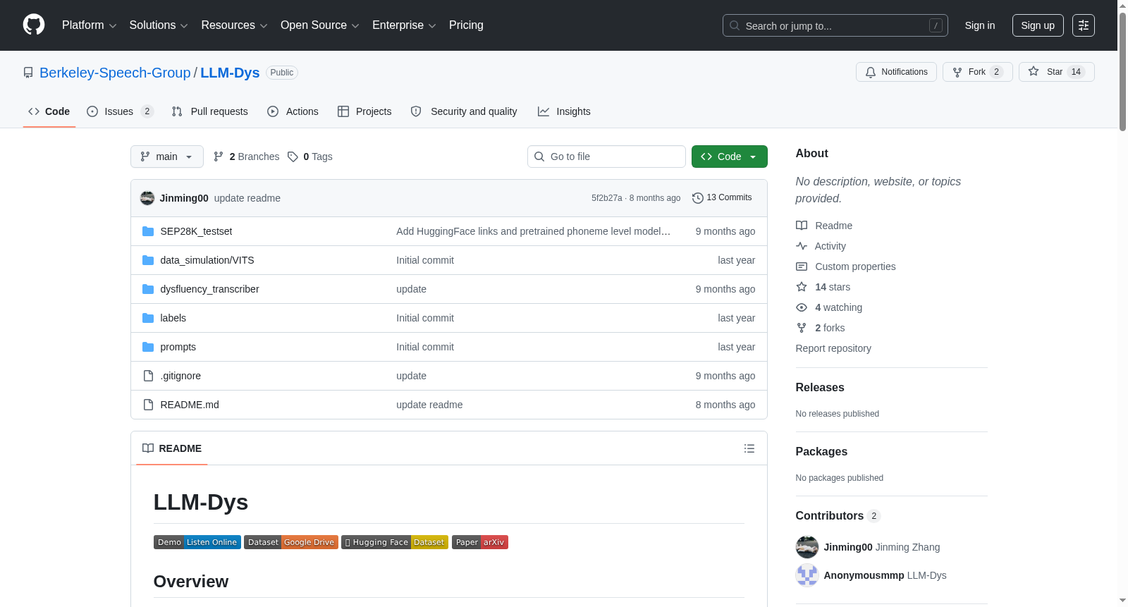Switch to the Pull requests tab
The image size is (1128, 607).
[210, 111]
